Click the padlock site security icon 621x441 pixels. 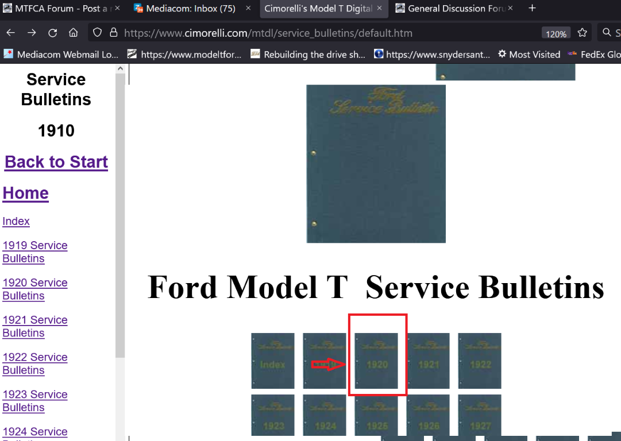pos(113,33)
